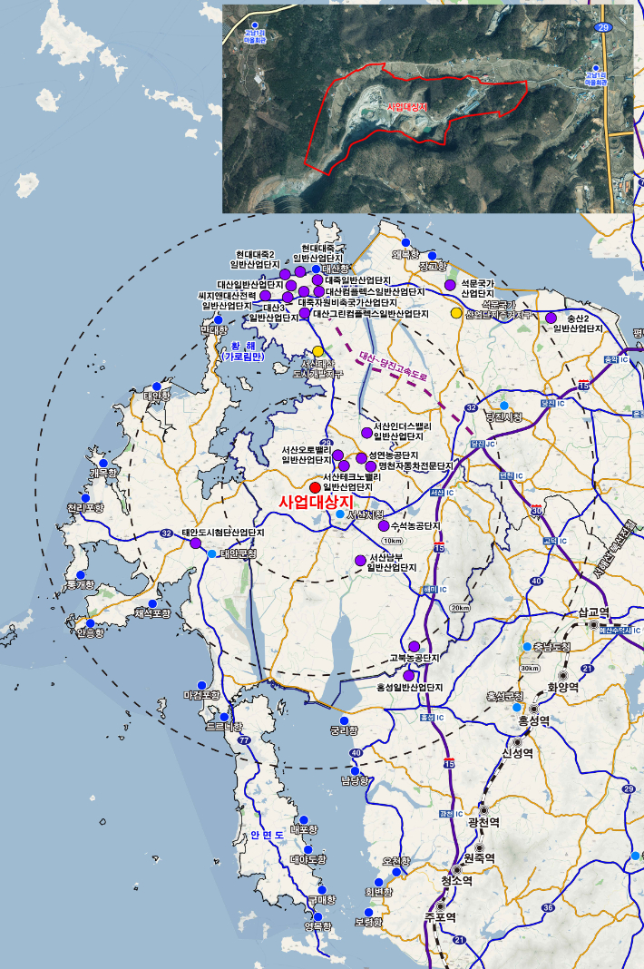Screen dimensions: 644x969
Task: Select the blue 영목항 port marker
Action: [318, 916]
